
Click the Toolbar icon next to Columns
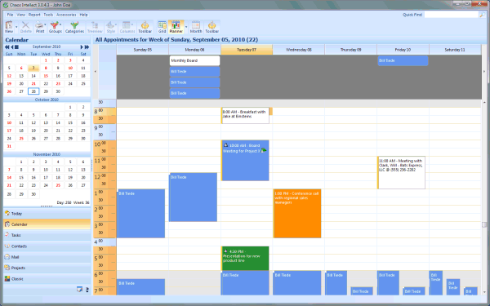145,27
